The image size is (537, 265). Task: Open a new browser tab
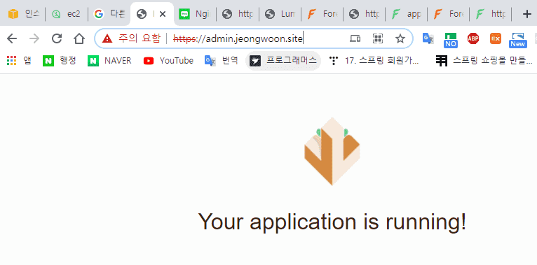click(526, 14)
